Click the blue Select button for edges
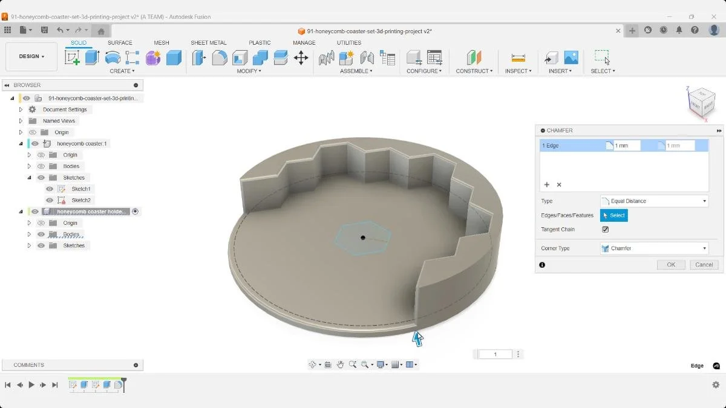 [614, 216]
